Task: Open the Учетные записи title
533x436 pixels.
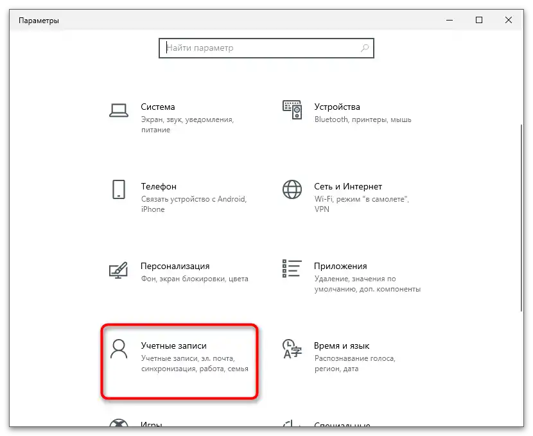Action: click(173, 346)
